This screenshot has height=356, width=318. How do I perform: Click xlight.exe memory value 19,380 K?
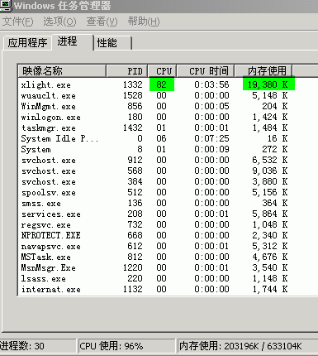click(268, 84)
